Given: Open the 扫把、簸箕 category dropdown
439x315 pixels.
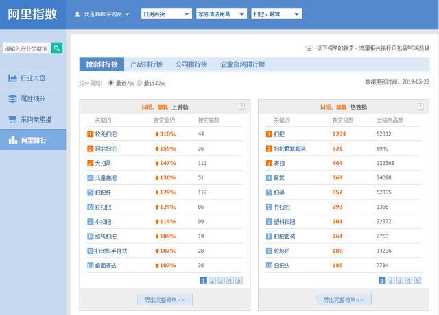Looking at the screenshot, I should click(x=276, y=14).
